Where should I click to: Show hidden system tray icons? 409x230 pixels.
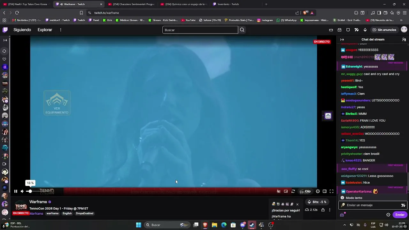point(344,225)
